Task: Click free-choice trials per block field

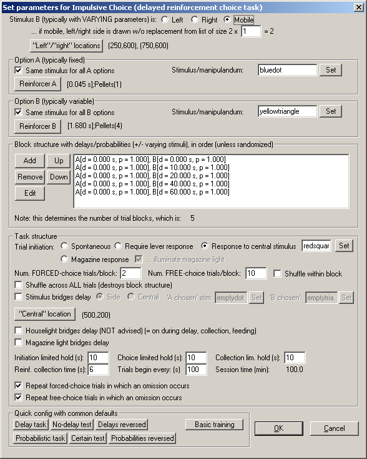Action: (256, 273)
